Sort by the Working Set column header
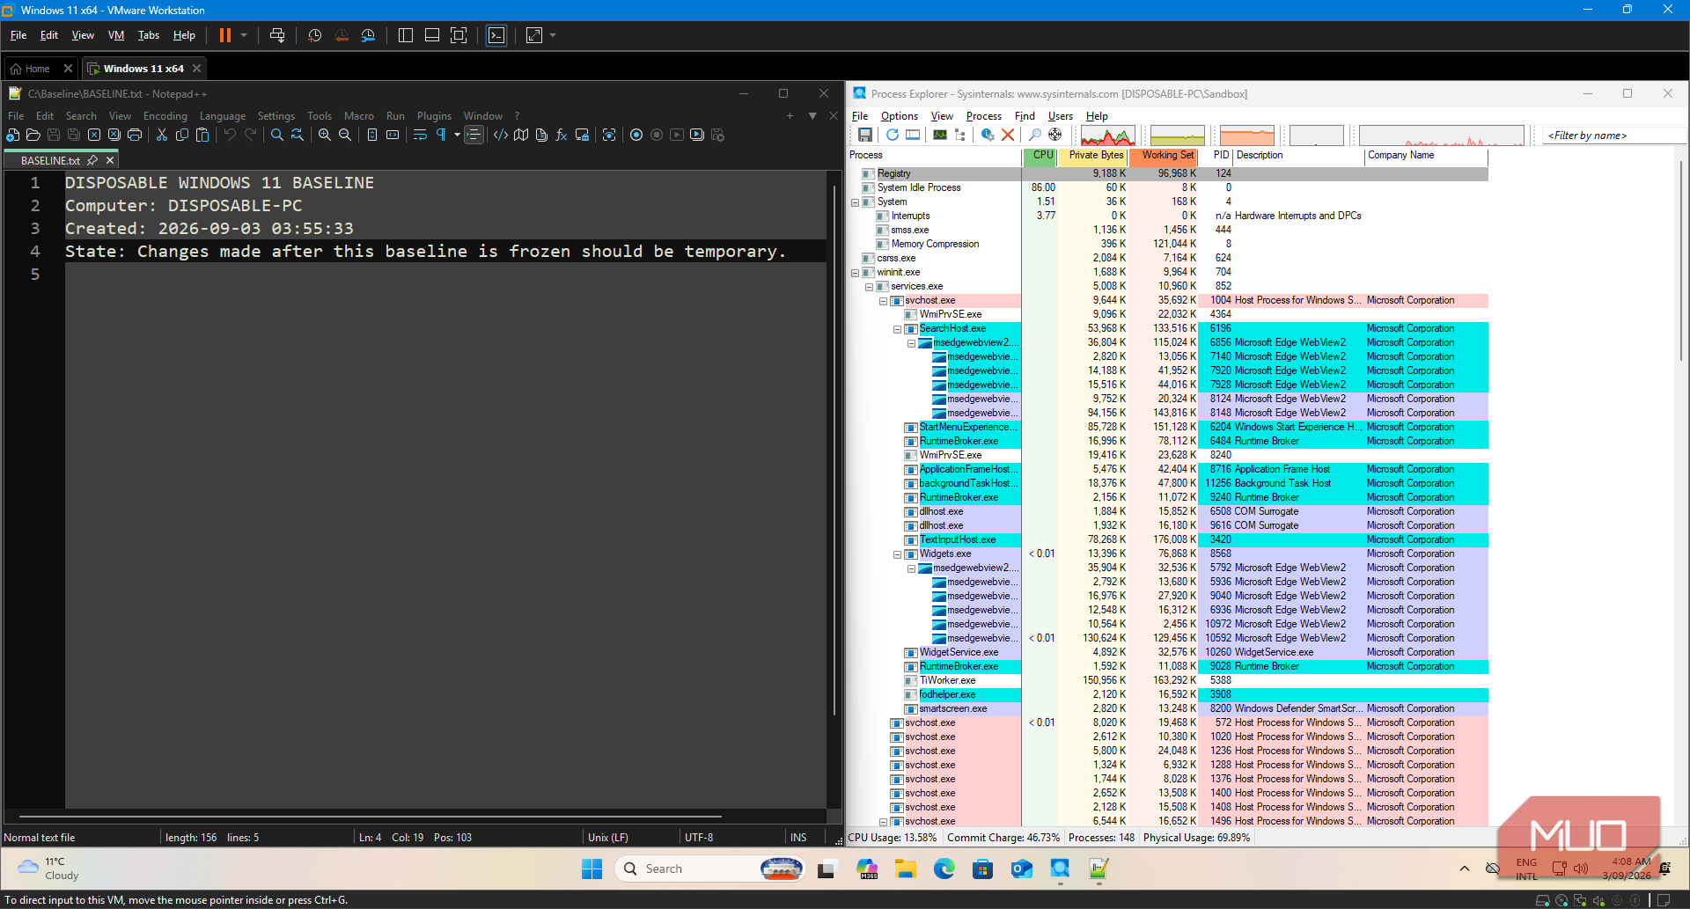Viewport: 1690px width, 909px height. (1163, 156)
